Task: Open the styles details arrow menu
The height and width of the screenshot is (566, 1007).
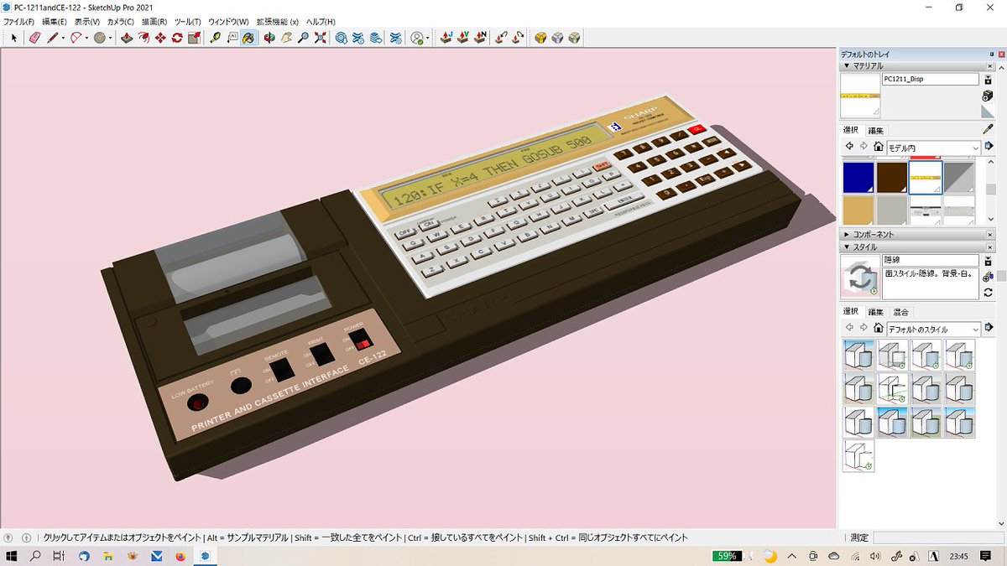Action: click(989, 329)
